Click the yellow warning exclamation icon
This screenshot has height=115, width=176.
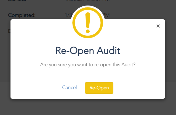tap(88, 23)
